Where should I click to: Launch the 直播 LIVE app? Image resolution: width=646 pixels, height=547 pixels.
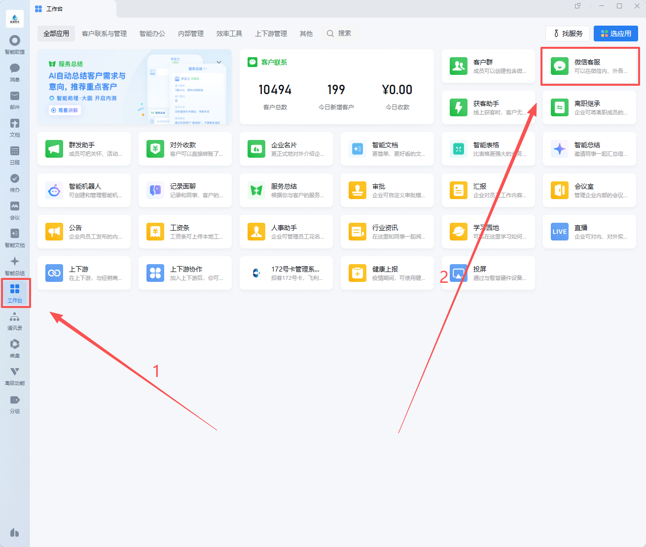point(589,232)
